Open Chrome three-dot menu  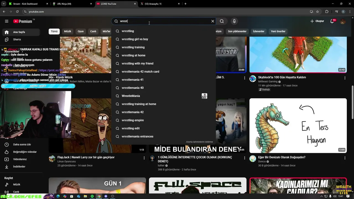[350, 12]
